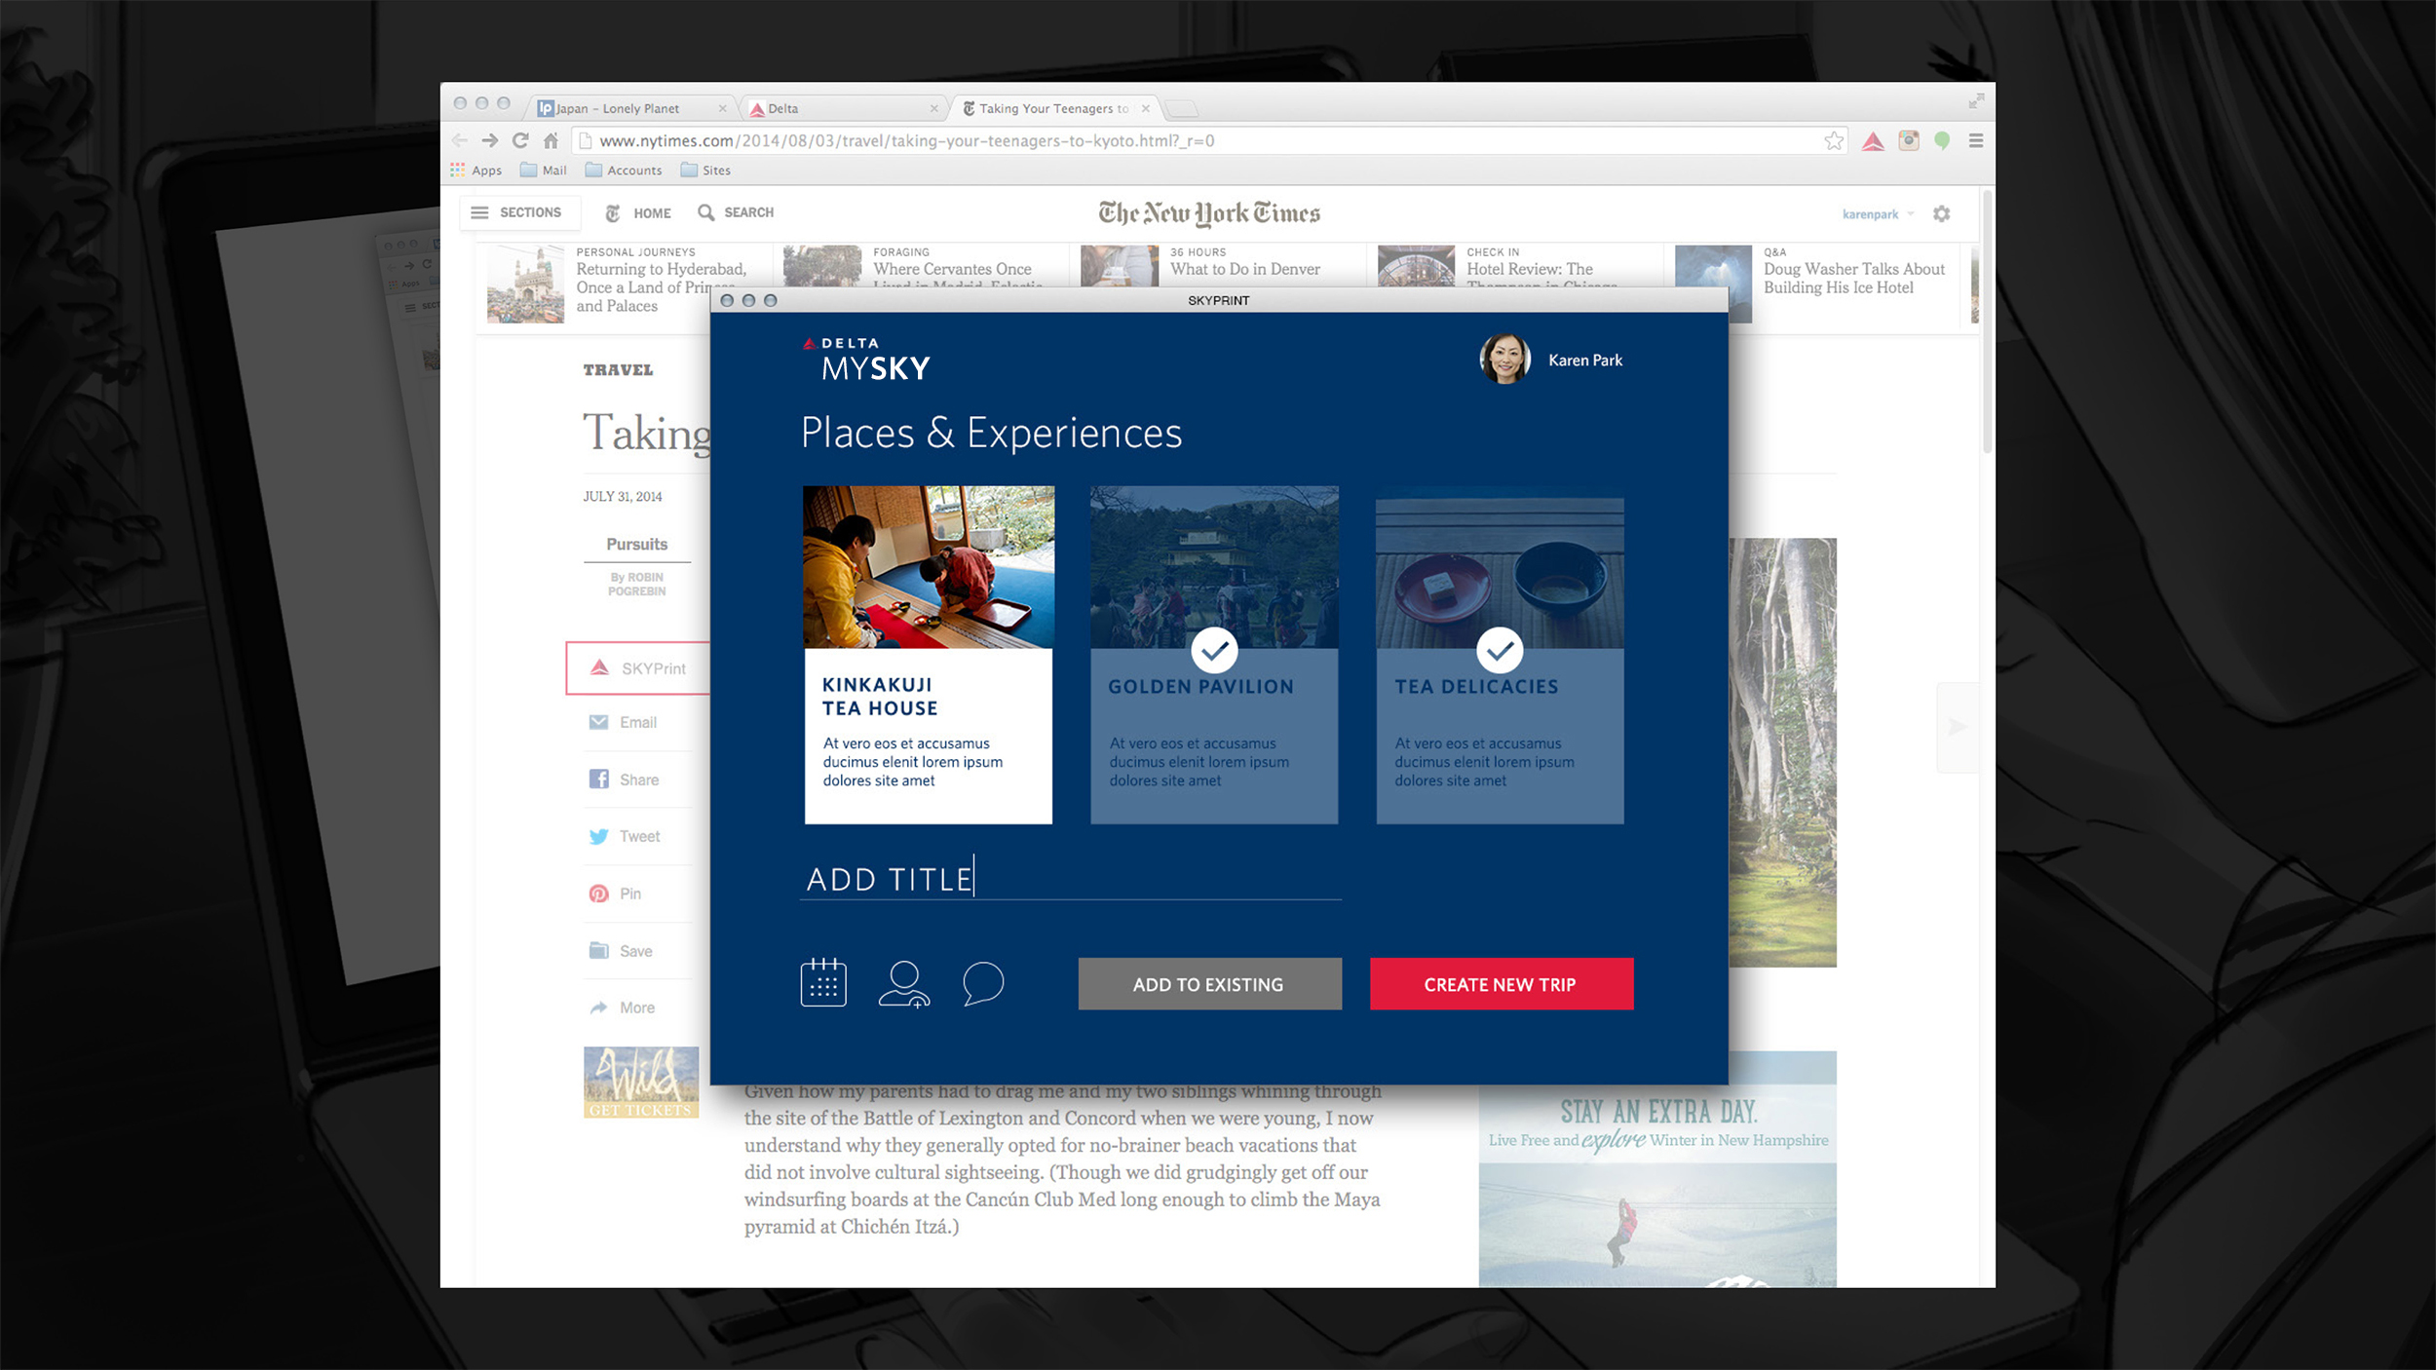The height and width of the screenshot is (1370, 2436).
Task: Open the Apps bookmarks launcher
Action: (x=476, y=171)
